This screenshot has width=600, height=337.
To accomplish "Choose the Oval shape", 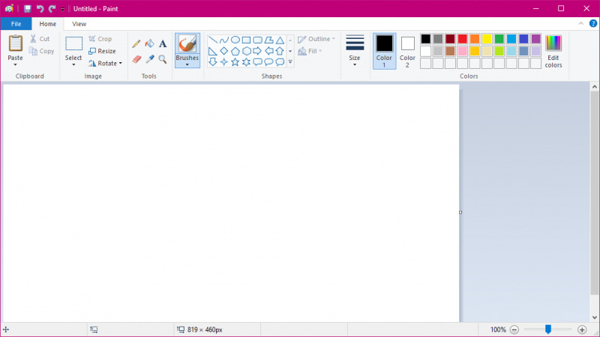I will pyautogui.click(x=235, y=40).
